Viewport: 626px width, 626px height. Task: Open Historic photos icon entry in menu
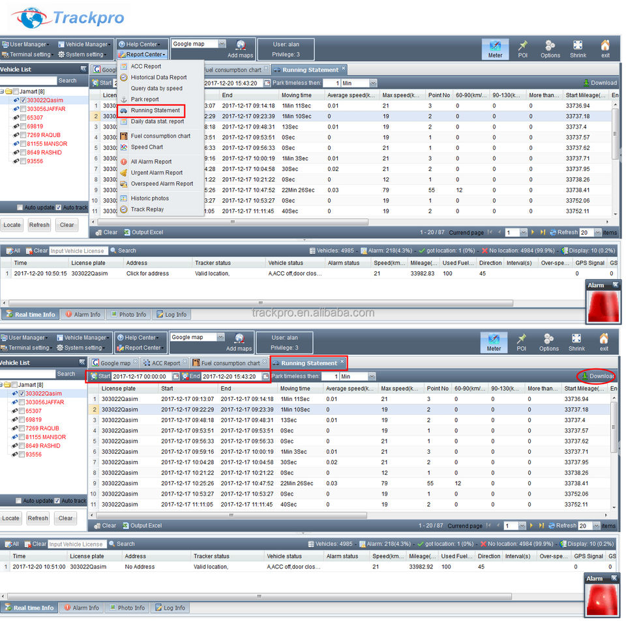(124, 198)
